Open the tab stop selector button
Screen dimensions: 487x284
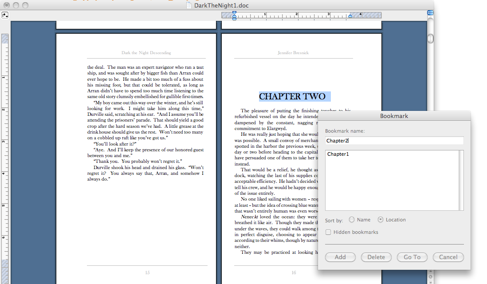pyautogui.click(x=5, y=15)
